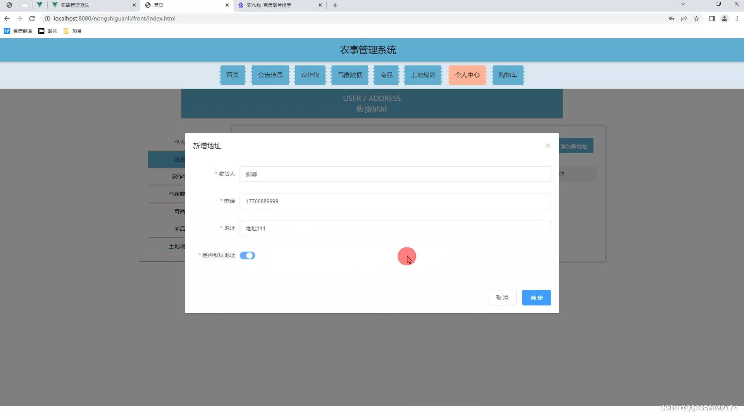Open the tab search dropdown chevron
Screen dimensions: 744x415
tap(683, 4)
